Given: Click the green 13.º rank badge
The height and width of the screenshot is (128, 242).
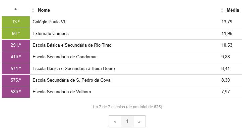Looking at the screenshot, I should (x=16, y=22).
